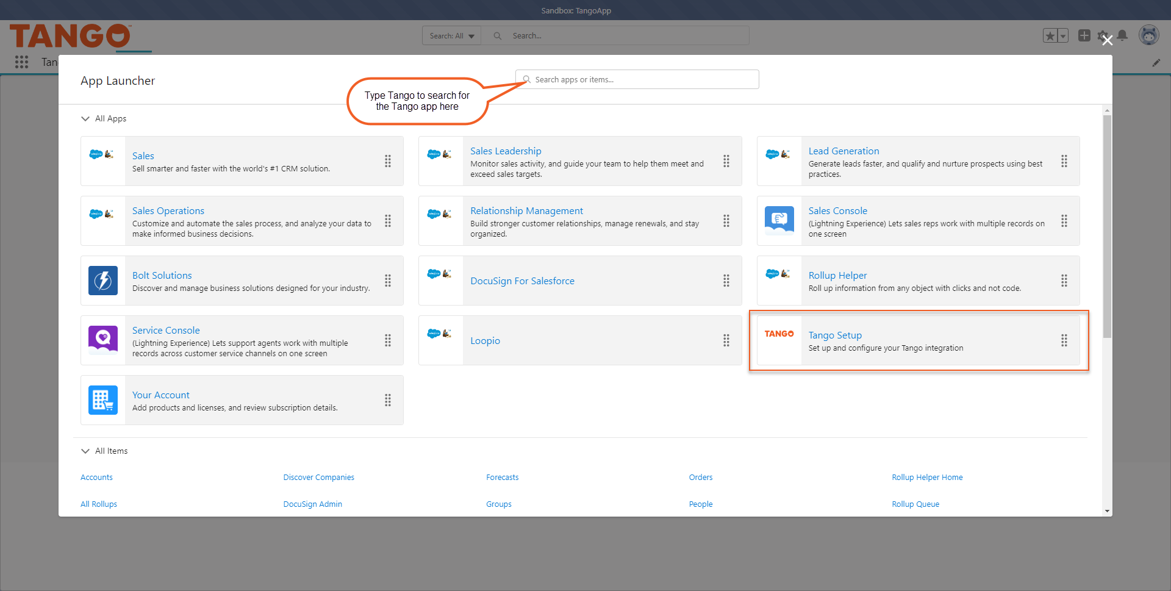Click the favorites star icon
Screen dimensions: 1171x591
coord(1051,35)
